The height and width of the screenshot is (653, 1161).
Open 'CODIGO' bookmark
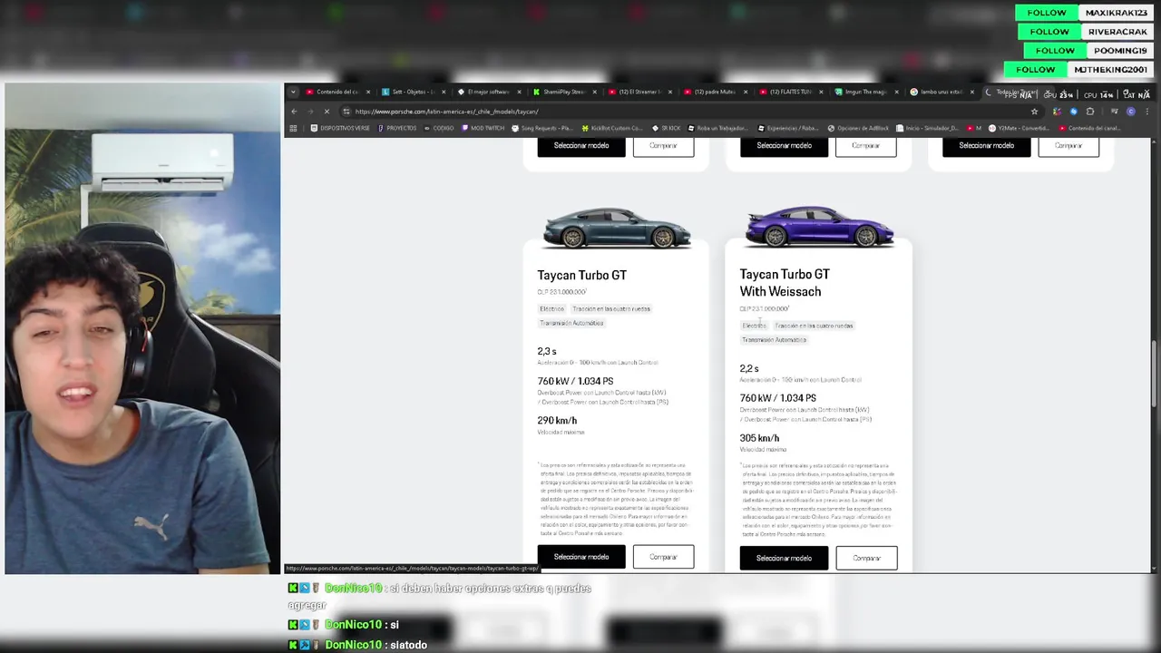[438, 128]
